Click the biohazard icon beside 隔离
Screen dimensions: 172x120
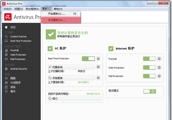(6, 78)
